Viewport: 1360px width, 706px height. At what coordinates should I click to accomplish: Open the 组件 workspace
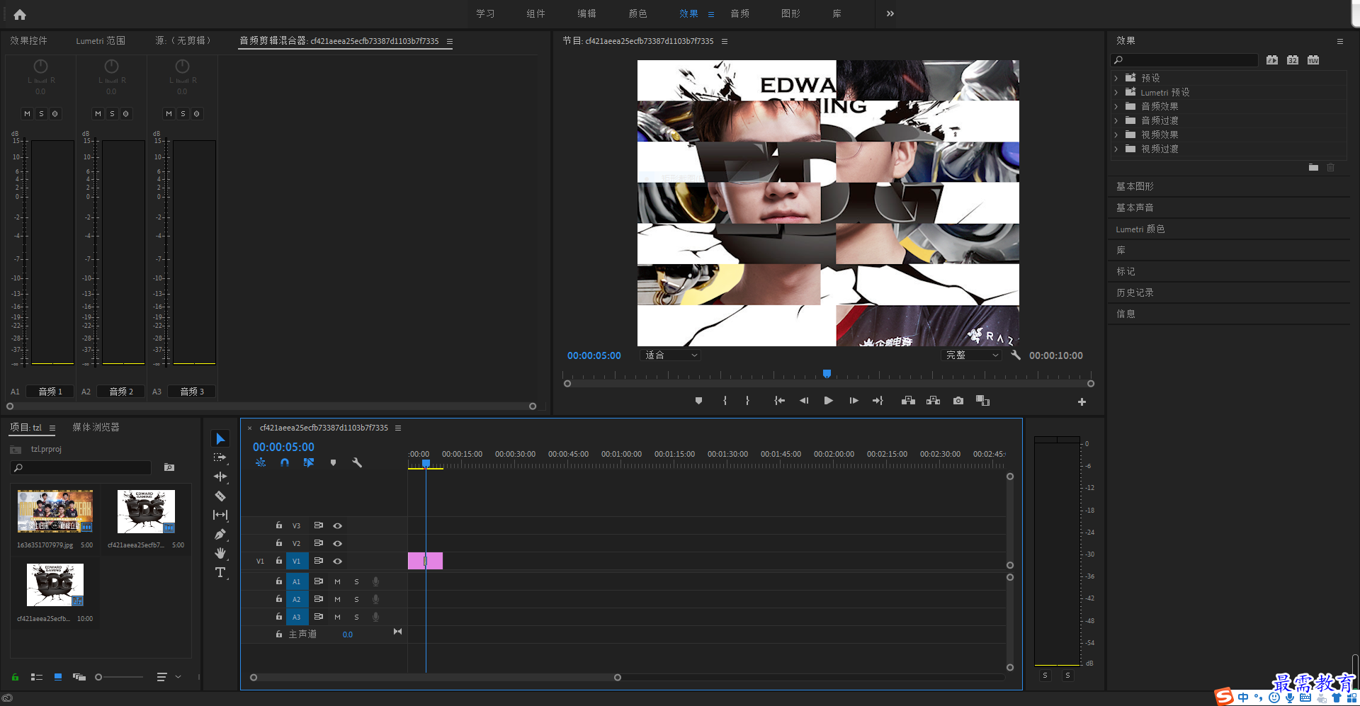[x=536, y=13]
